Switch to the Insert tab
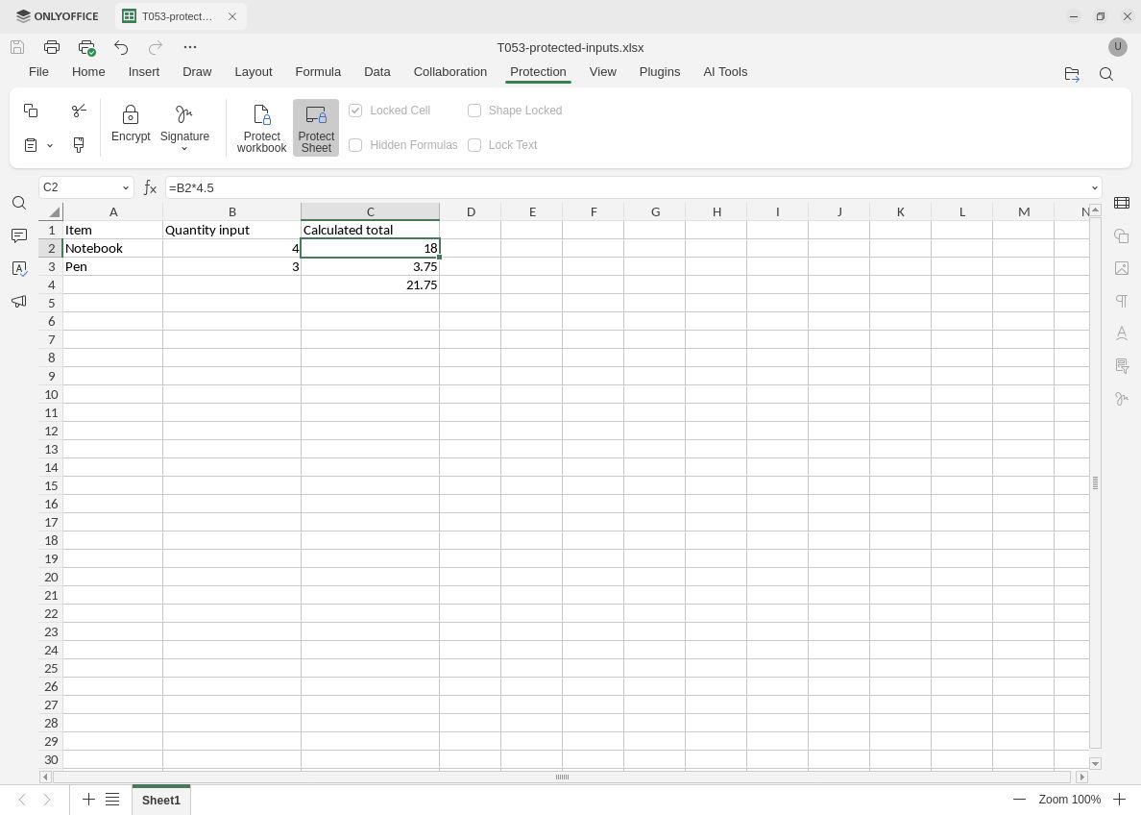 click(x=143, y=72)
